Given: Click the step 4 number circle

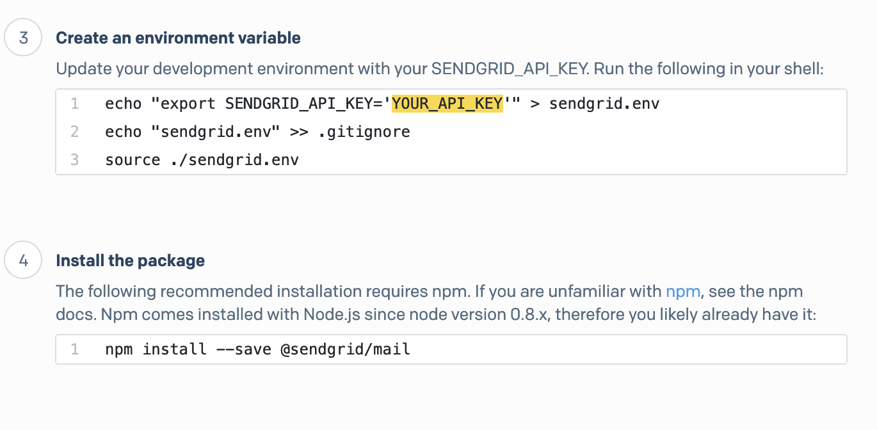Looking at the screenshot, I should (x=24, y=260).
